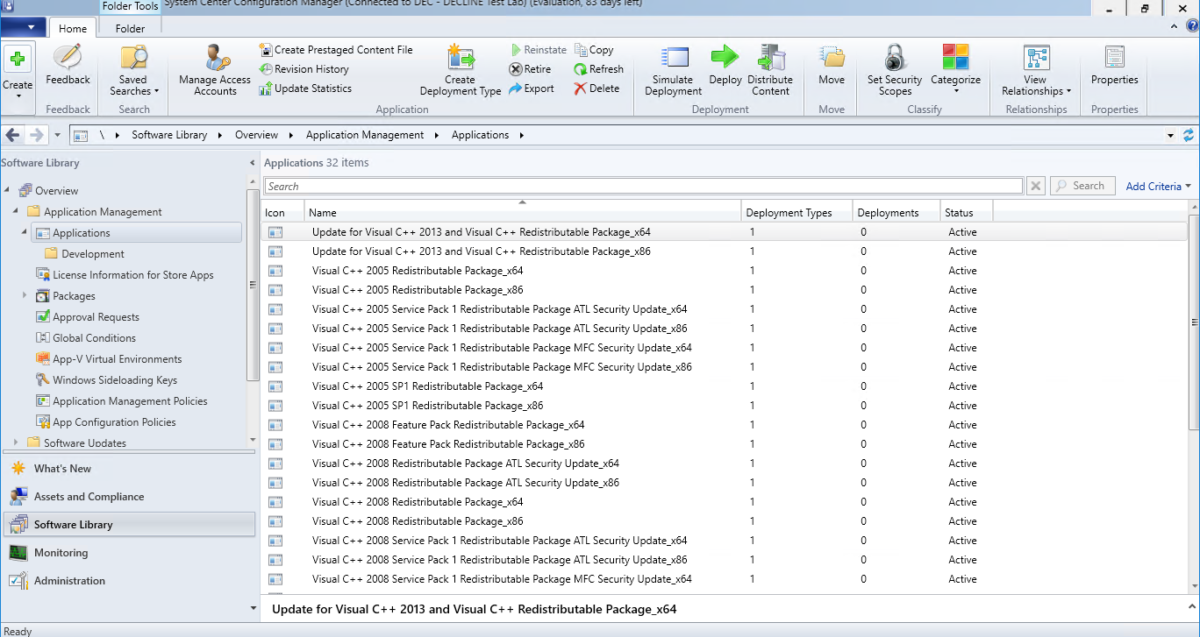Collapse the ribbon with the chevron
1200x637 pixels.
click(1175, 27)
